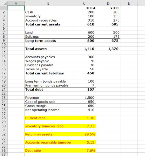Select column E header
This screenshot has height=156, width=145.
coord(129,3)
